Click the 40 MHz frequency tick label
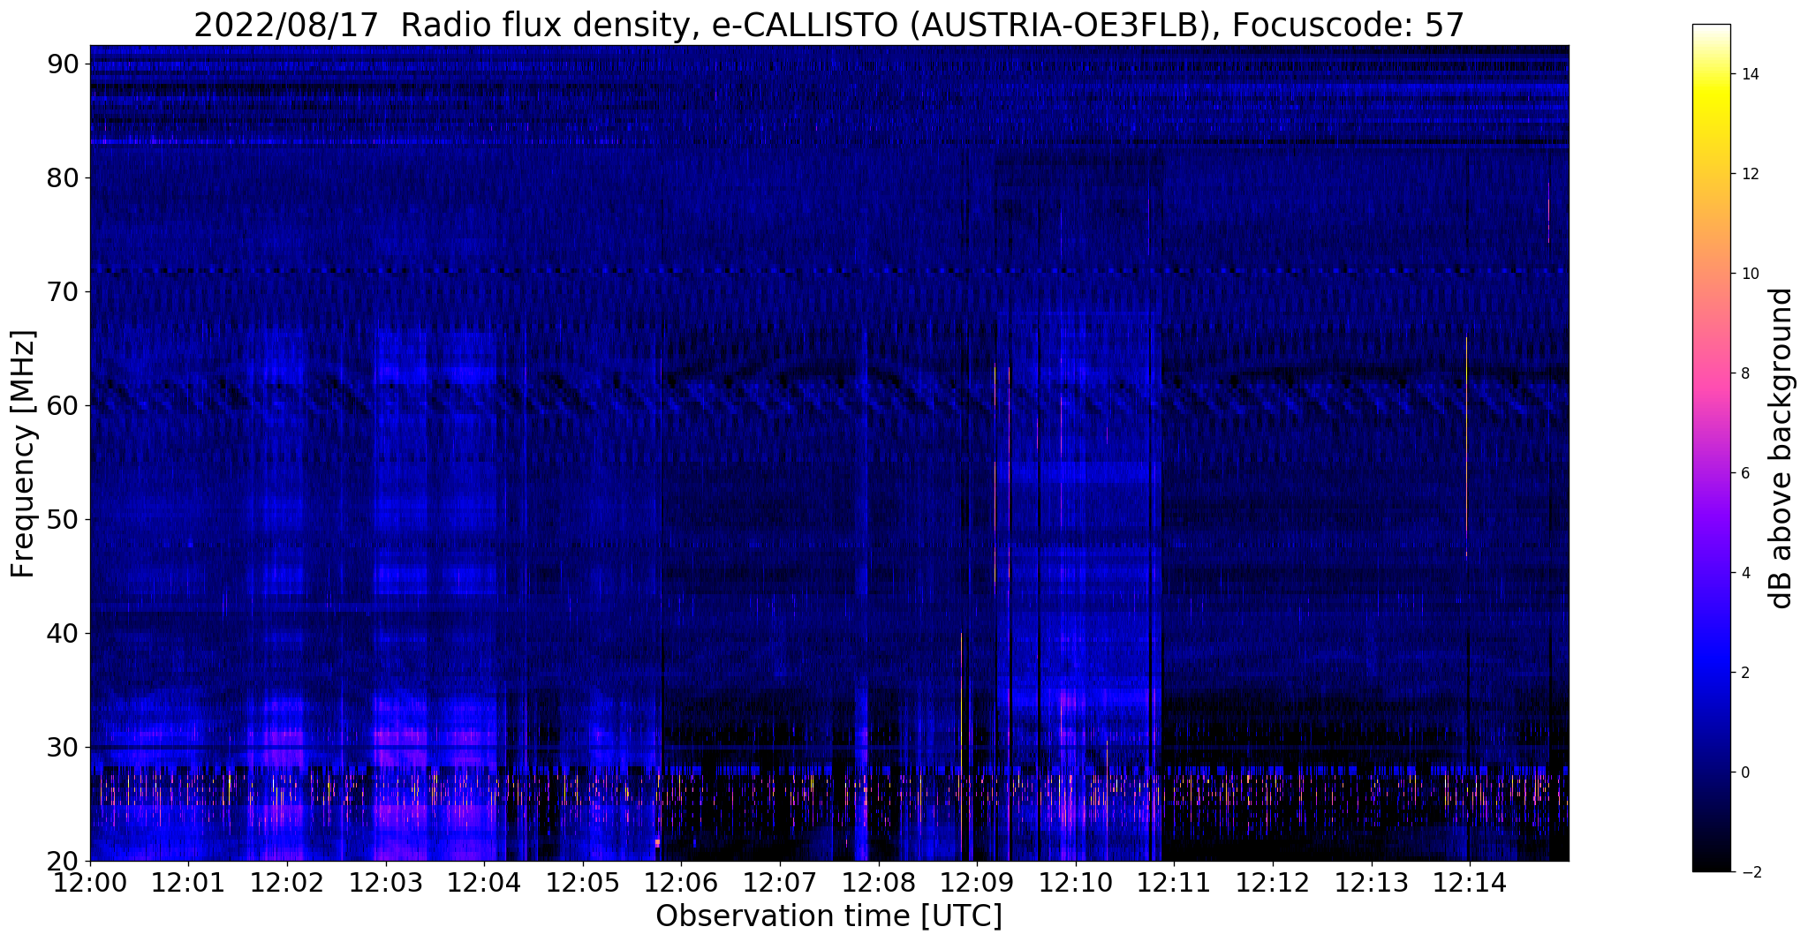This screenshot has height=942, width=1808. (64, 634)
